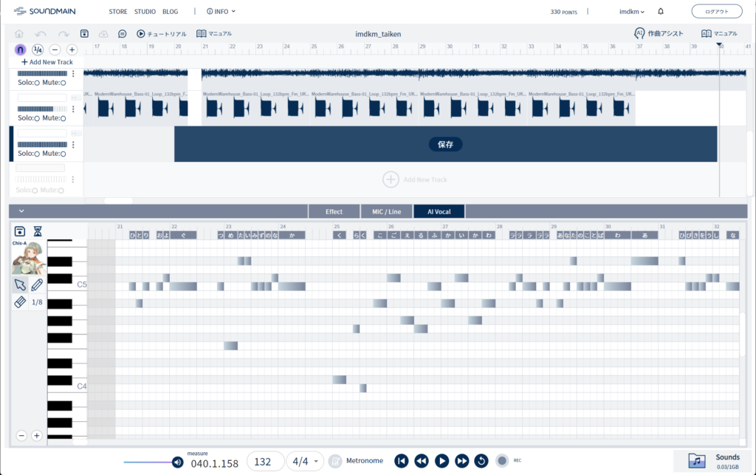The image size is (756, 475).
Task: Switch to the MIC / Line tab
Action: (386, 211)
